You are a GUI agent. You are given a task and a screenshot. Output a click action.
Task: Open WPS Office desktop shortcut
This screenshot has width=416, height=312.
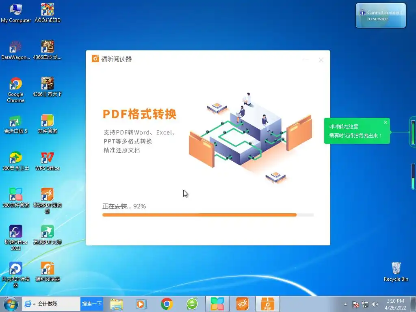[48, 161]
